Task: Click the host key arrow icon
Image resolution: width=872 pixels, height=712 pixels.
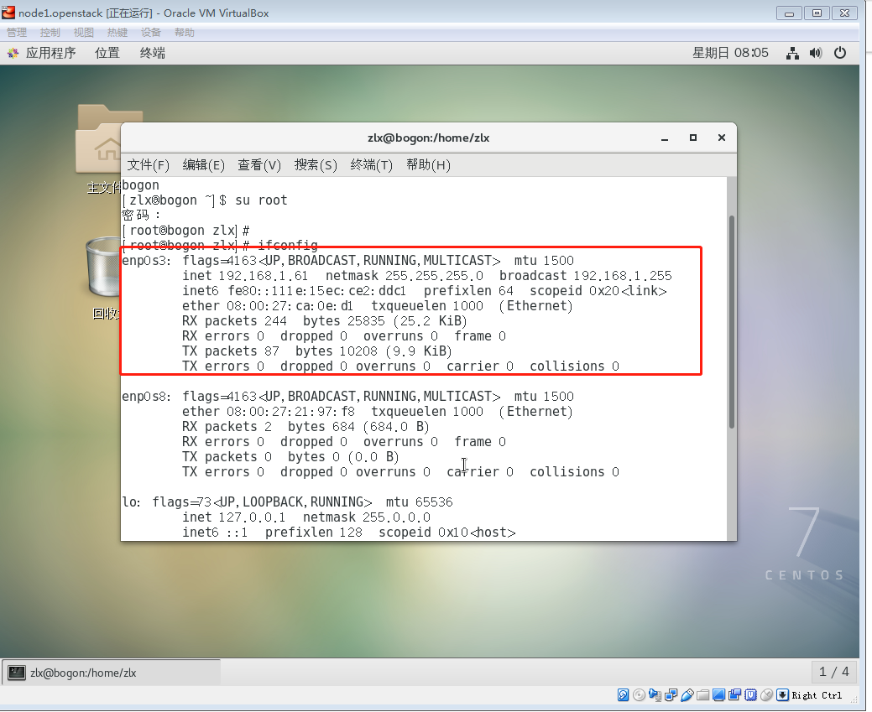Action: pos(782,694)
